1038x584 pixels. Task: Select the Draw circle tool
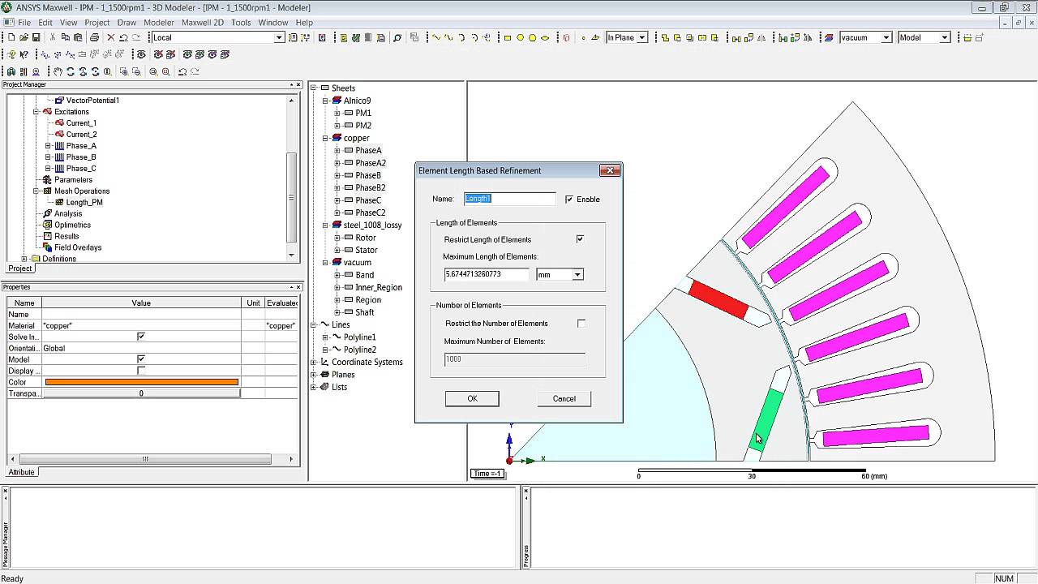pyautogui.click(x=521, y=37)
